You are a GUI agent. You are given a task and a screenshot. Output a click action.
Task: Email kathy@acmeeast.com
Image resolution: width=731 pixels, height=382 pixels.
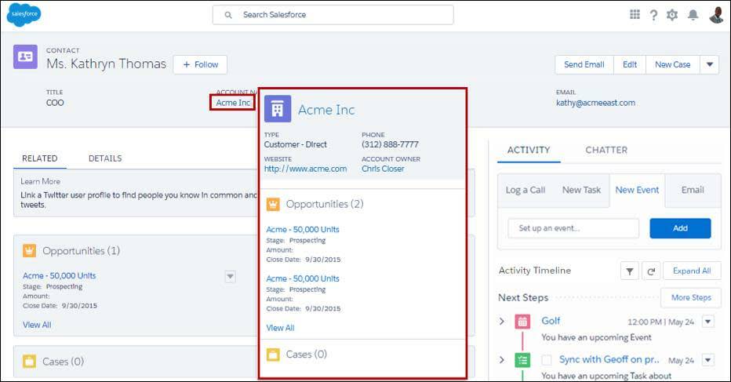point(595,103)
